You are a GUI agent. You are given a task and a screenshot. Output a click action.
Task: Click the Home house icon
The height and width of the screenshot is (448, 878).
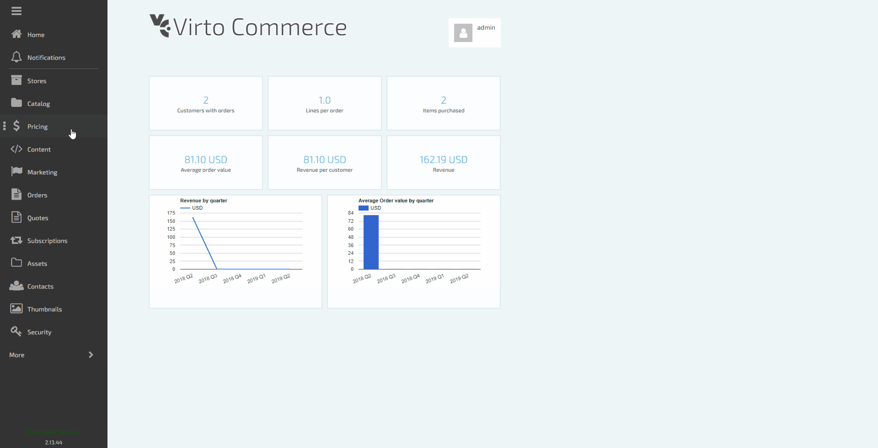point(16,34)
